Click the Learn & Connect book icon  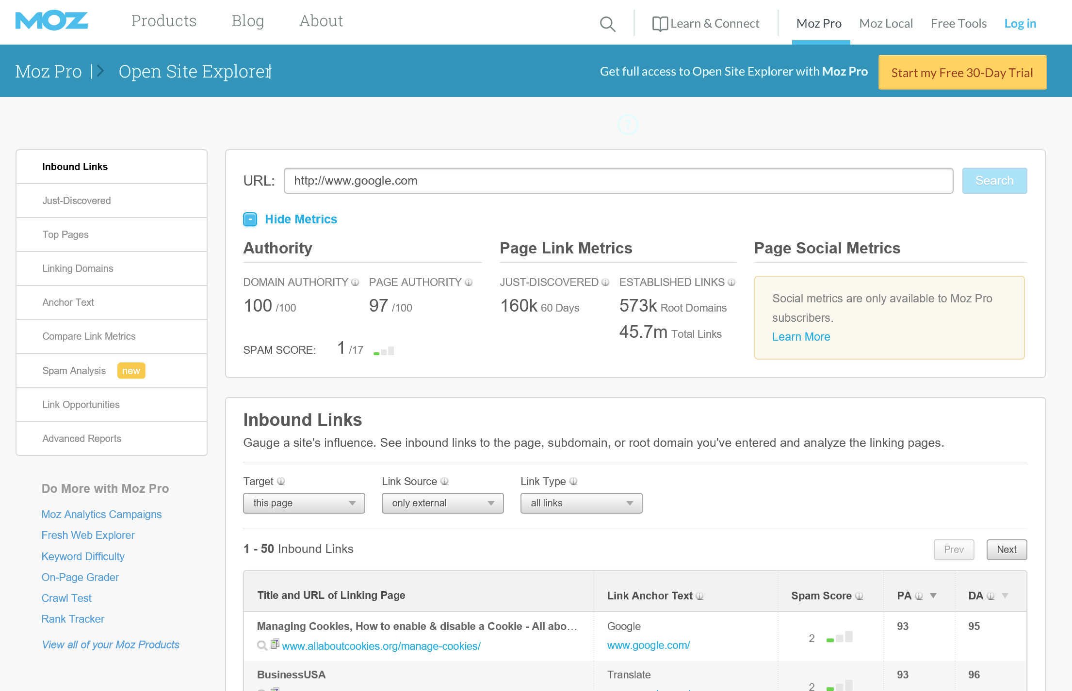660,23
